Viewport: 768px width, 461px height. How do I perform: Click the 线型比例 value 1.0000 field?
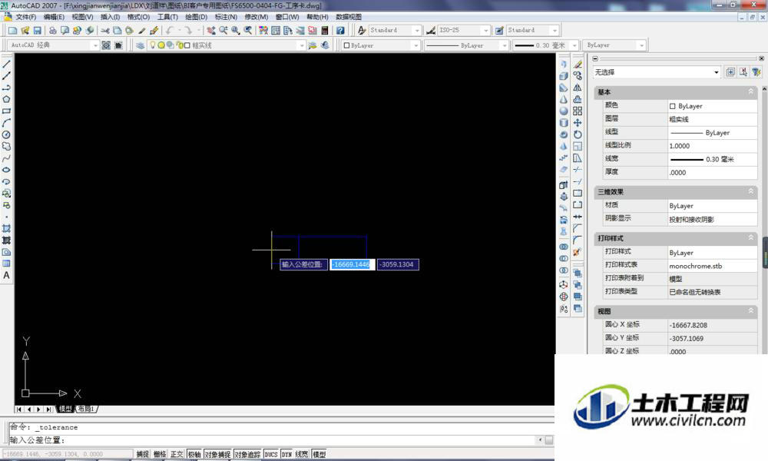(x=712, y=146)
